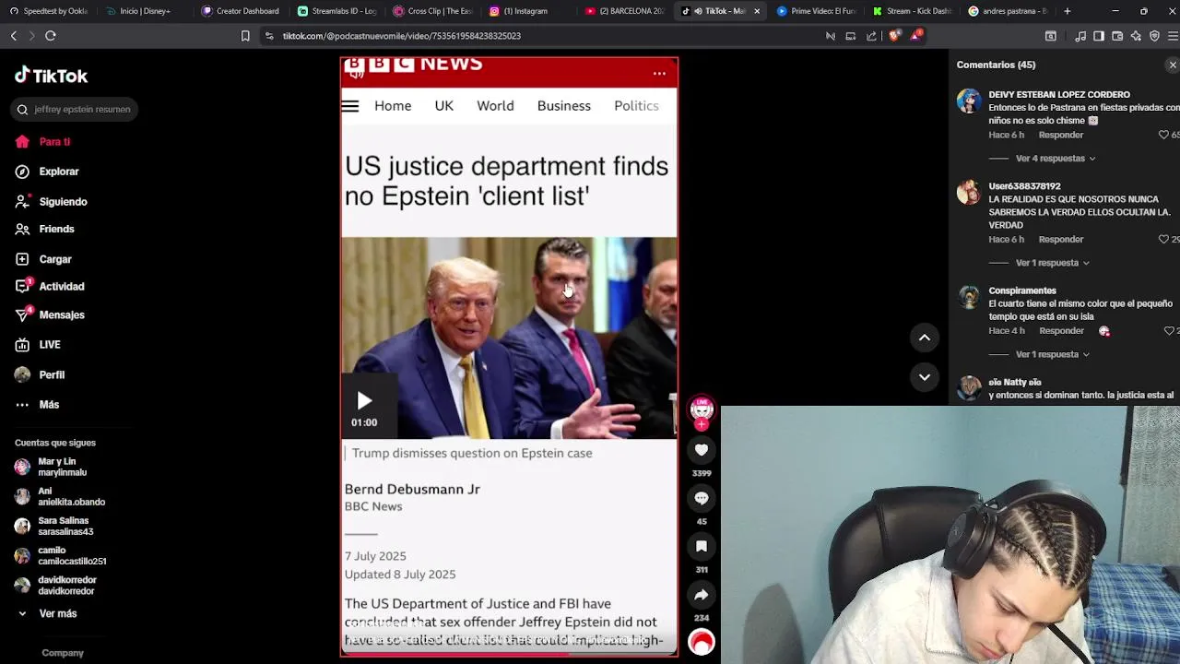Switch to andres pastrana Google tab

(x=1008, y=11)
